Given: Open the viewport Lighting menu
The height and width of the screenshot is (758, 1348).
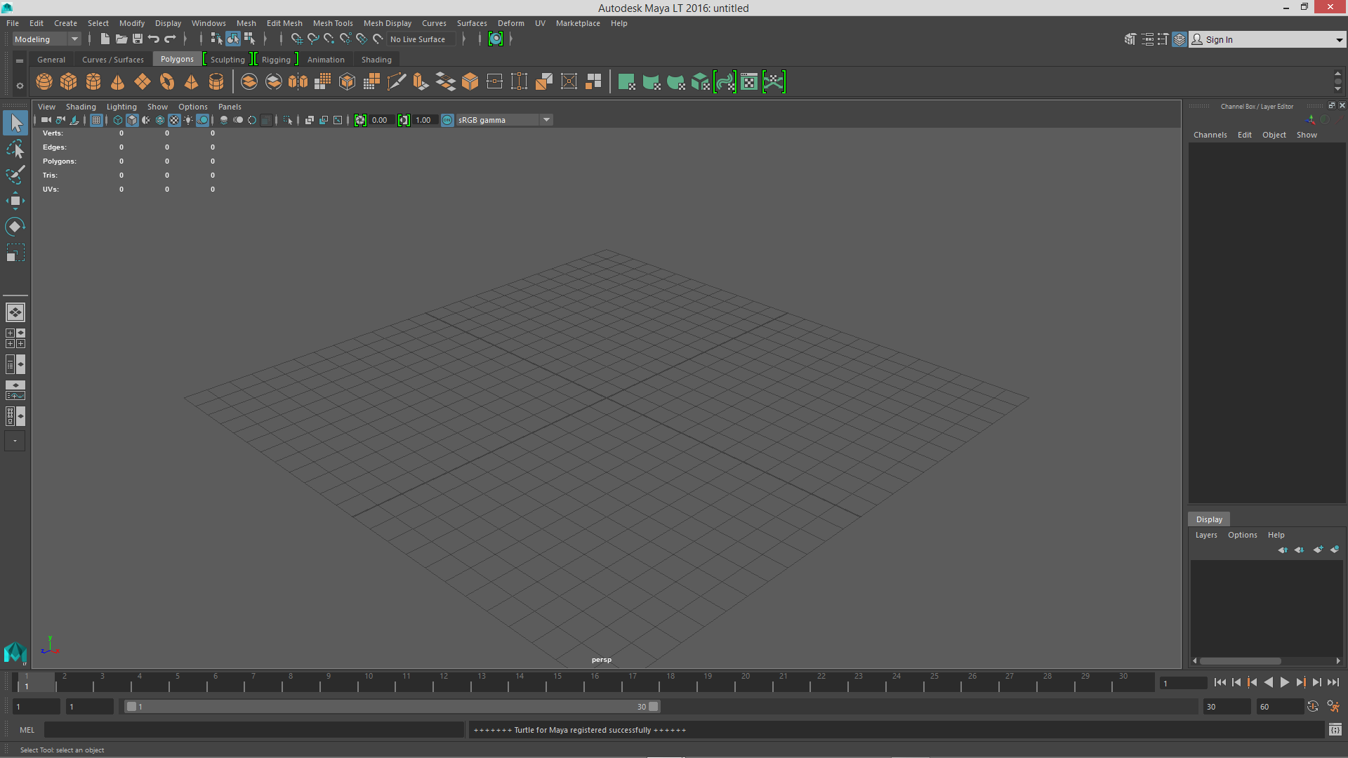Looking at the screenshot, I should 121,107.
